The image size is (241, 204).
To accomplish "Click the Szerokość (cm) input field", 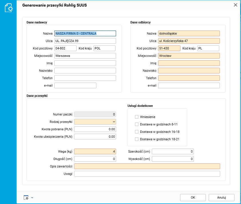I will 173,151.
